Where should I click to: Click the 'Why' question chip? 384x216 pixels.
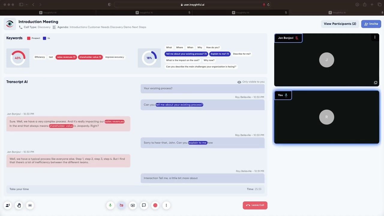pyautogui.click(x=200, y=47)
